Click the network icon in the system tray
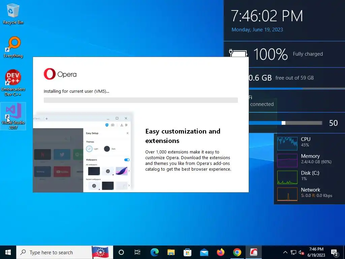 click(293, 252)
